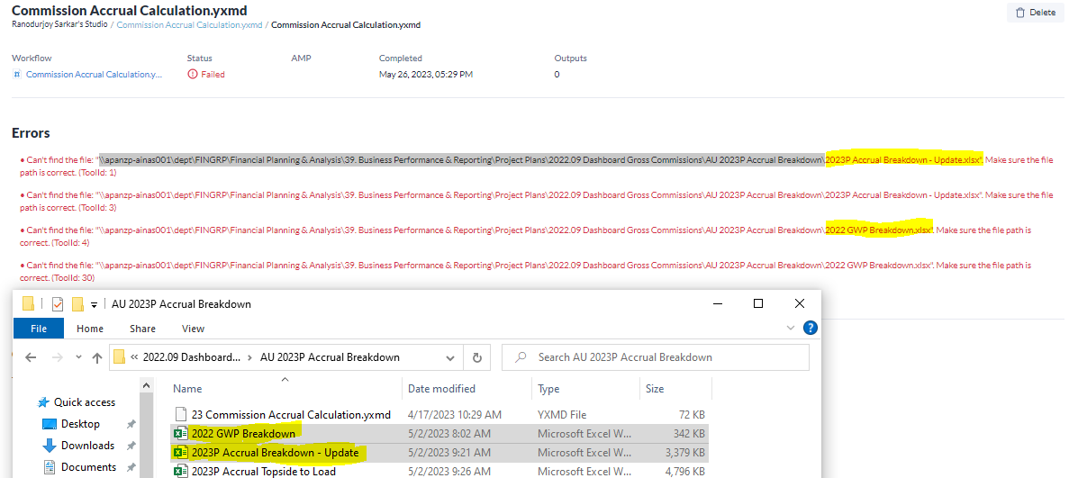Click the Explorer up-directory arrow

[95, 357]
